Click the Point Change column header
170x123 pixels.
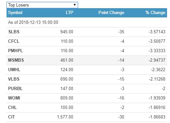pyautogui.click(x=111, y=13)
